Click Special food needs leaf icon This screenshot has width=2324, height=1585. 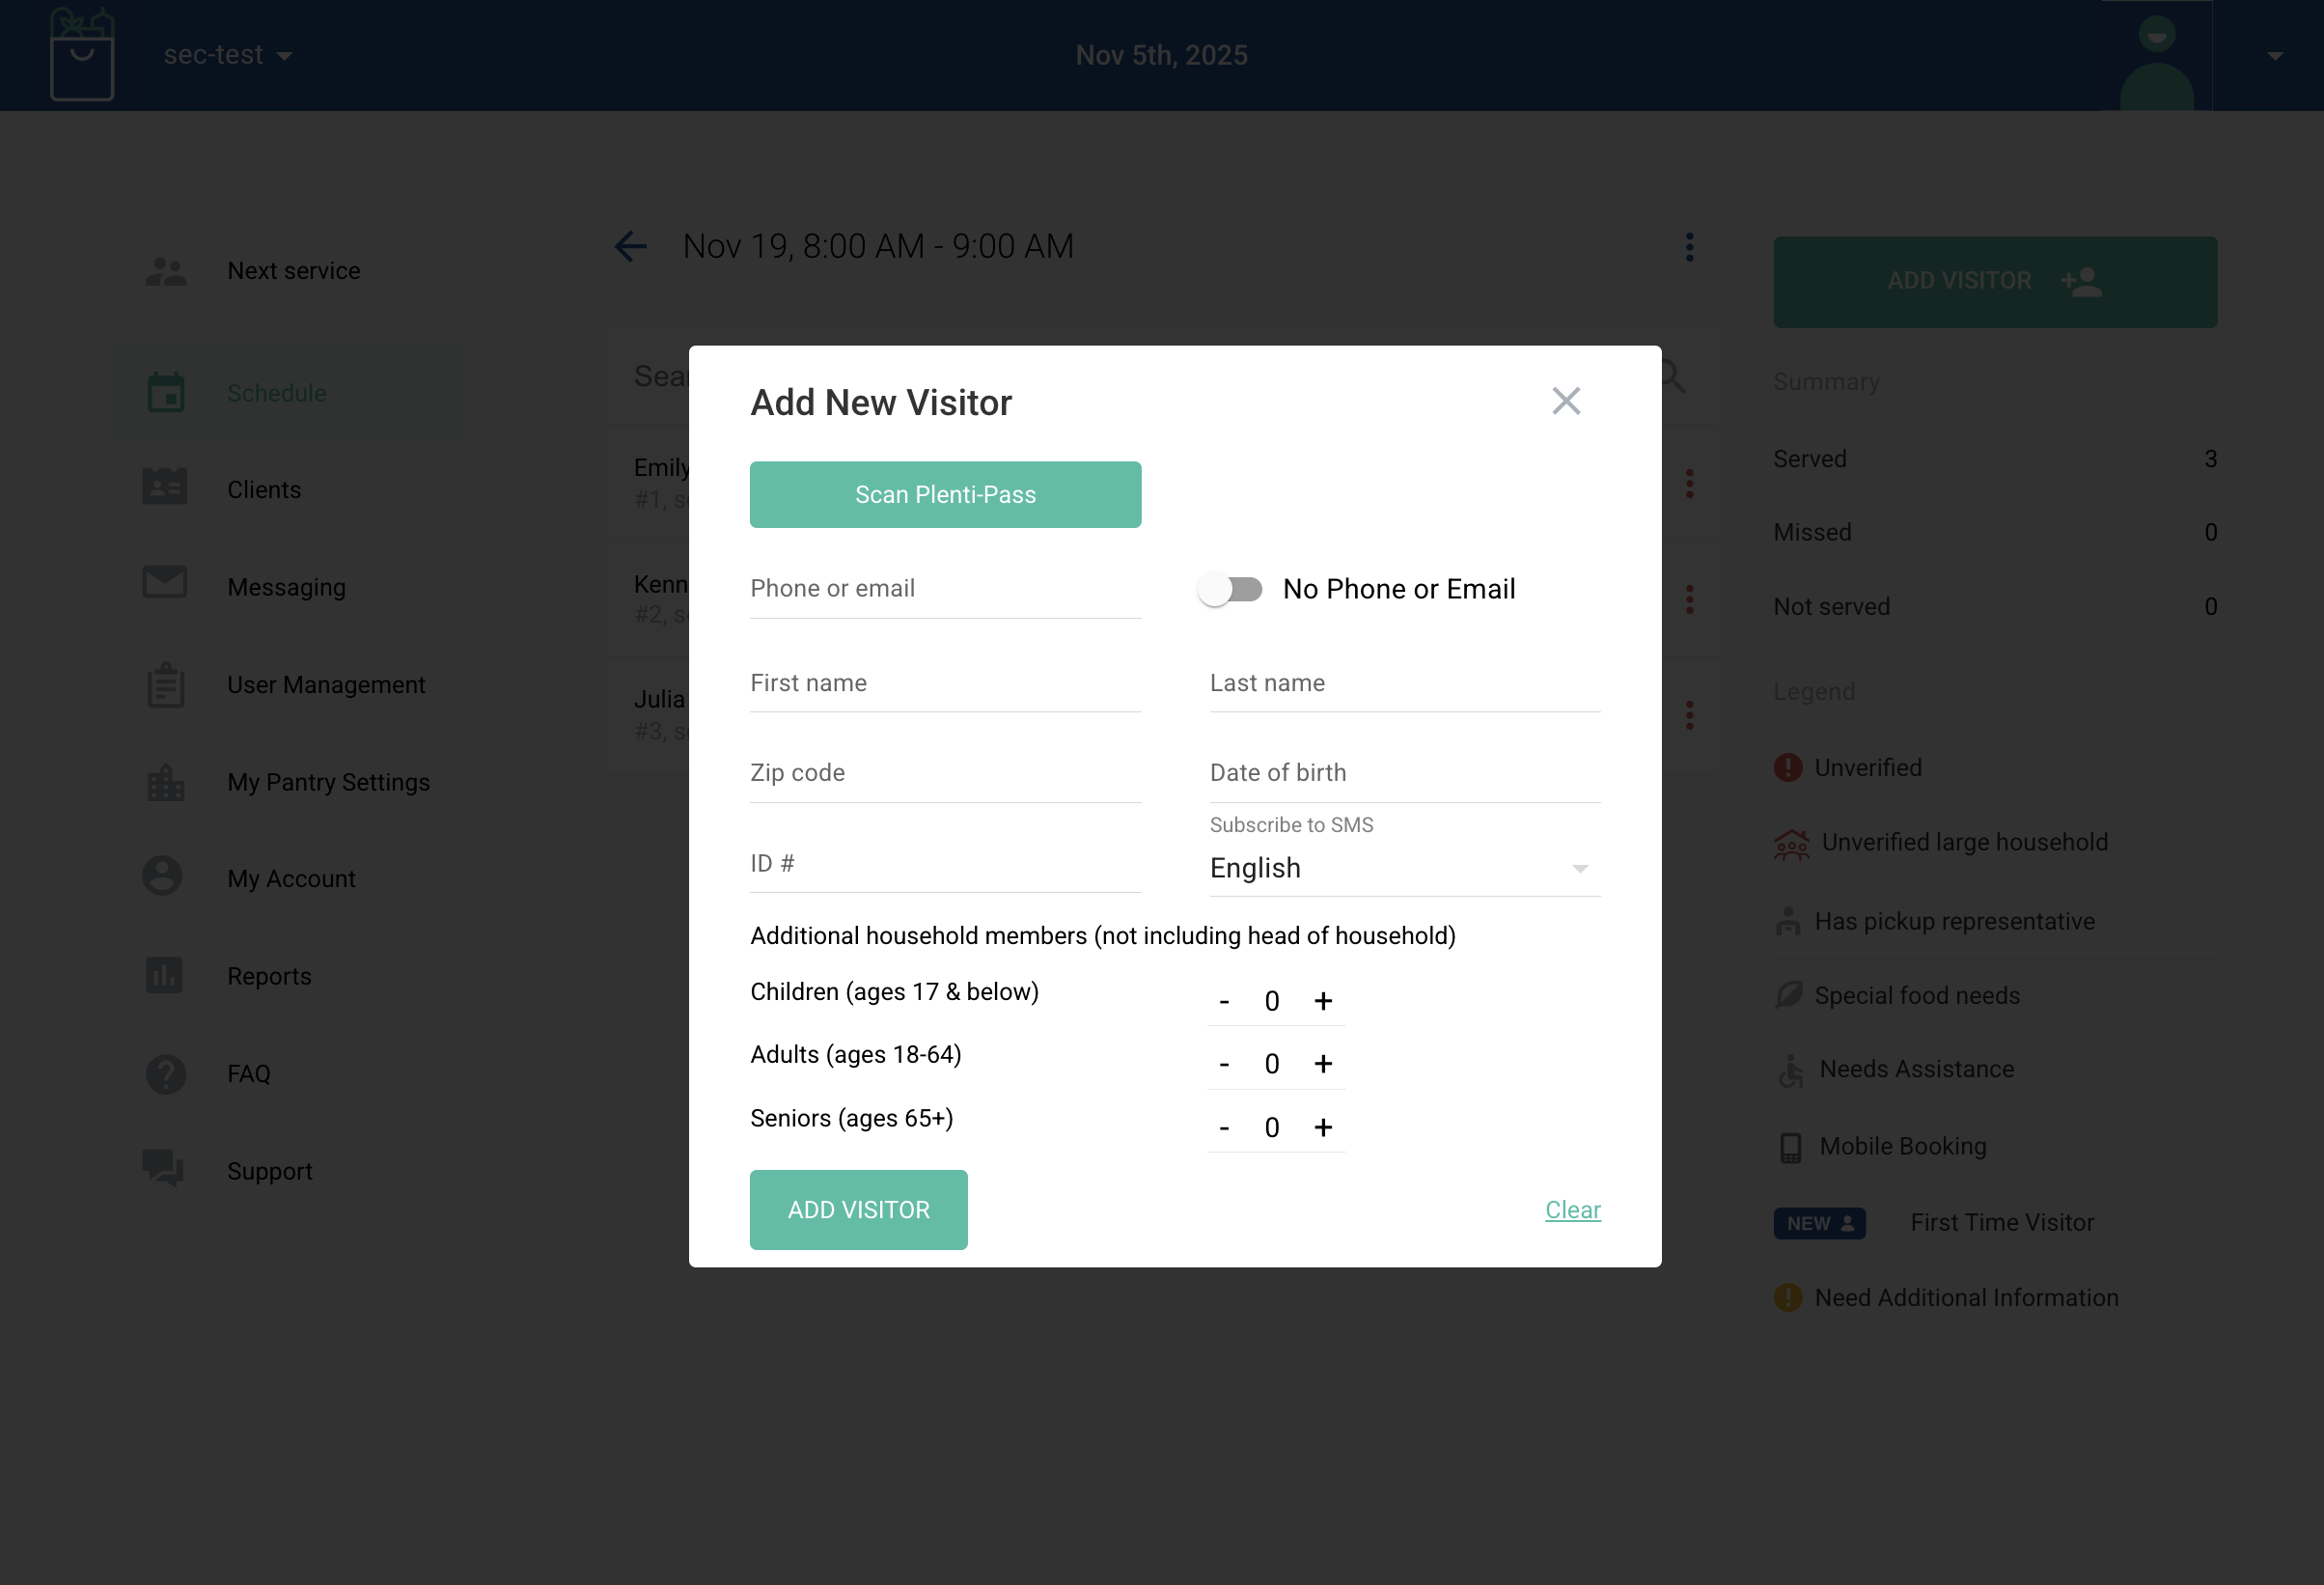point(1788,995)
